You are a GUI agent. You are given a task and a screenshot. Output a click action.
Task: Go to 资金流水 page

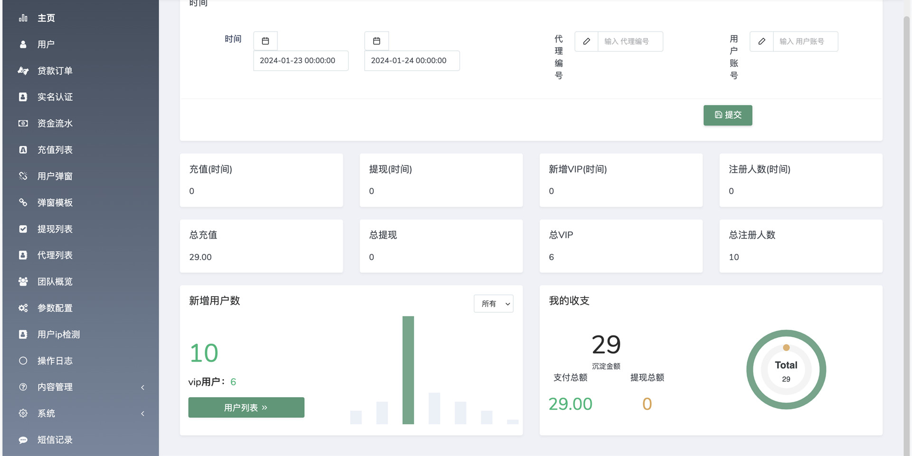tap(81, 123)
